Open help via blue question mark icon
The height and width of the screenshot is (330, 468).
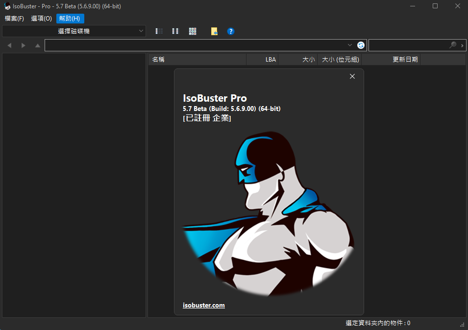(x=231, y=31)
